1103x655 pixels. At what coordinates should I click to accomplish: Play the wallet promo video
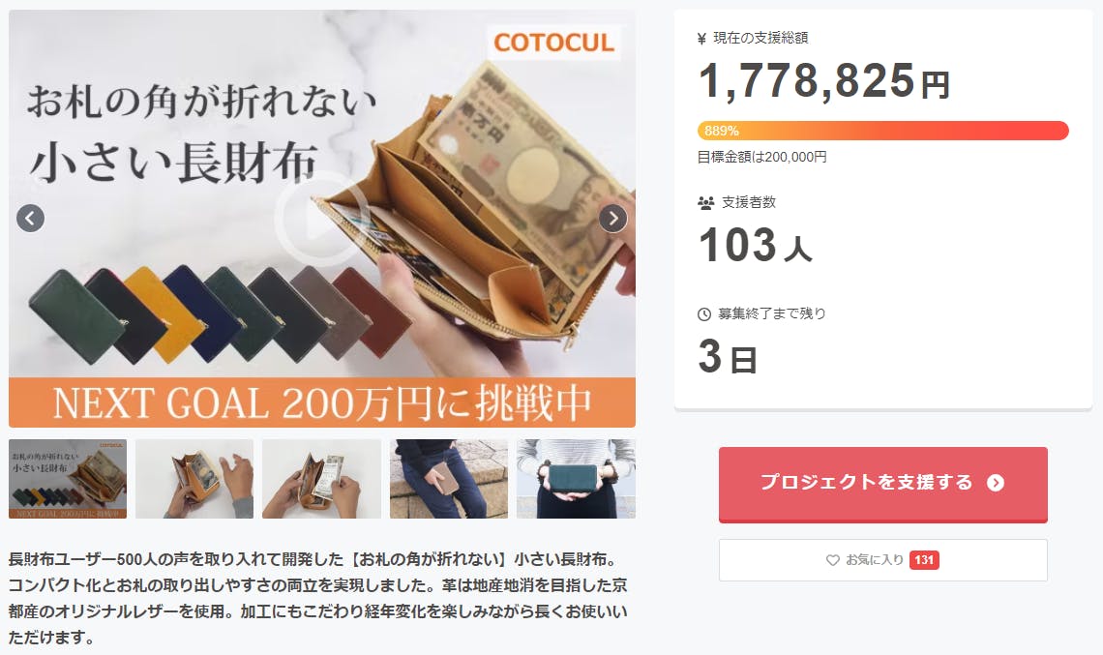click(321, 219)
